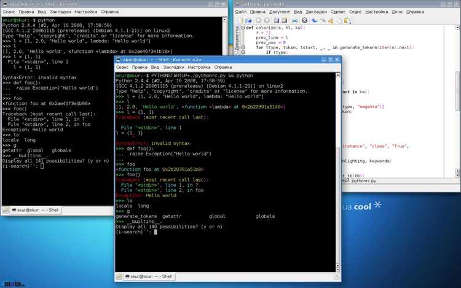Collapse the 'def colorize' fold marker in Kate

[x=243, y=28]
